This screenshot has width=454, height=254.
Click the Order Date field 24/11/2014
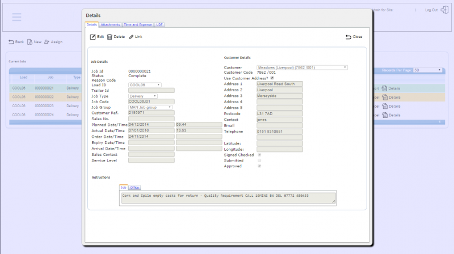[x=152, y=137]
